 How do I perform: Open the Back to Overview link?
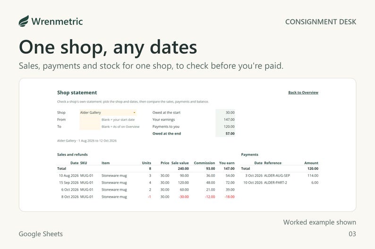(x=303, y=92)
